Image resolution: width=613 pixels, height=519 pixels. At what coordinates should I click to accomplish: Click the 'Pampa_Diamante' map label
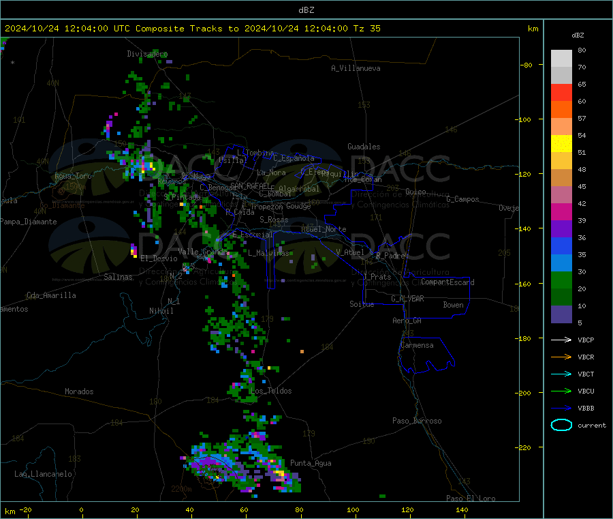(28, 222)
